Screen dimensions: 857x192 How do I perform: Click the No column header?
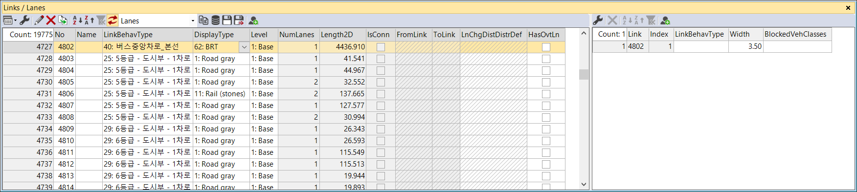tap(65, 35)
